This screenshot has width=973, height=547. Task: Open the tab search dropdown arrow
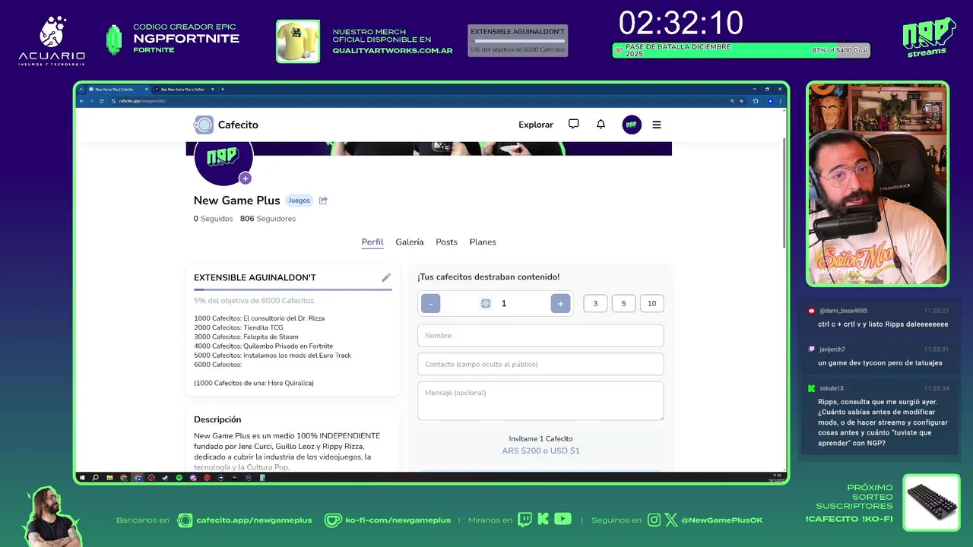81,89
